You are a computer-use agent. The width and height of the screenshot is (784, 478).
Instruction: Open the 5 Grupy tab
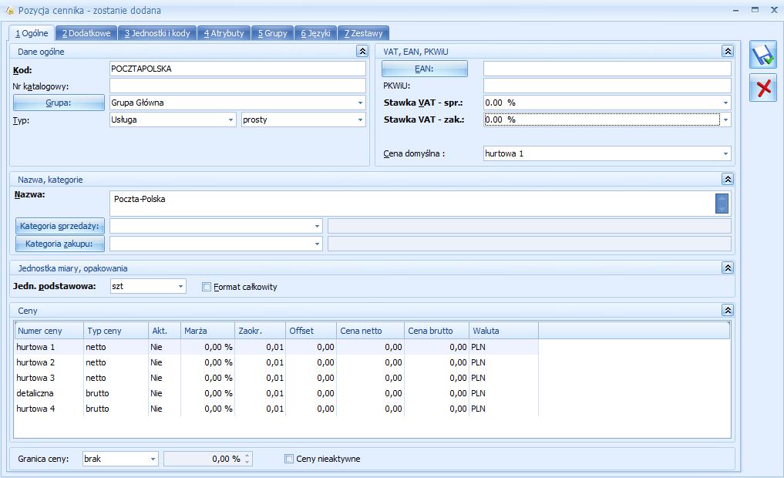[x=272, y=33]
